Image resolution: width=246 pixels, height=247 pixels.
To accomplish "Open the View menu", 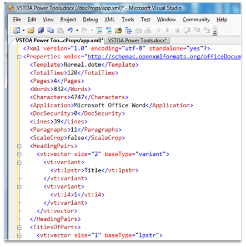I will tap(48, 19).
